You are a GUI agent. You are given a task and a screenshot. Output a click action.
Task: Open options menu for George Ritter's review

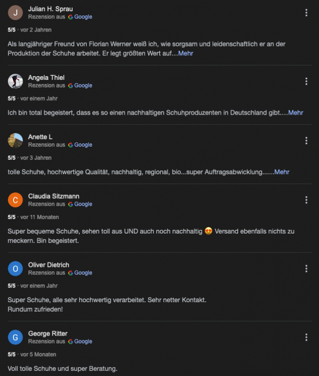coord(306,337)
